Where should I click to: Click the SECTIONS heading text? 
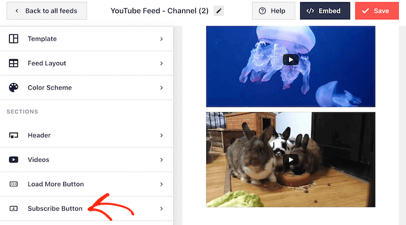point(22,112)
